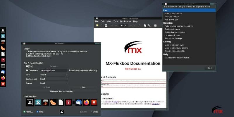Click the Thunderbird icon in Dock Preview
The height and width of the screenshot is (117, 234).
click(x=79, y=102)
